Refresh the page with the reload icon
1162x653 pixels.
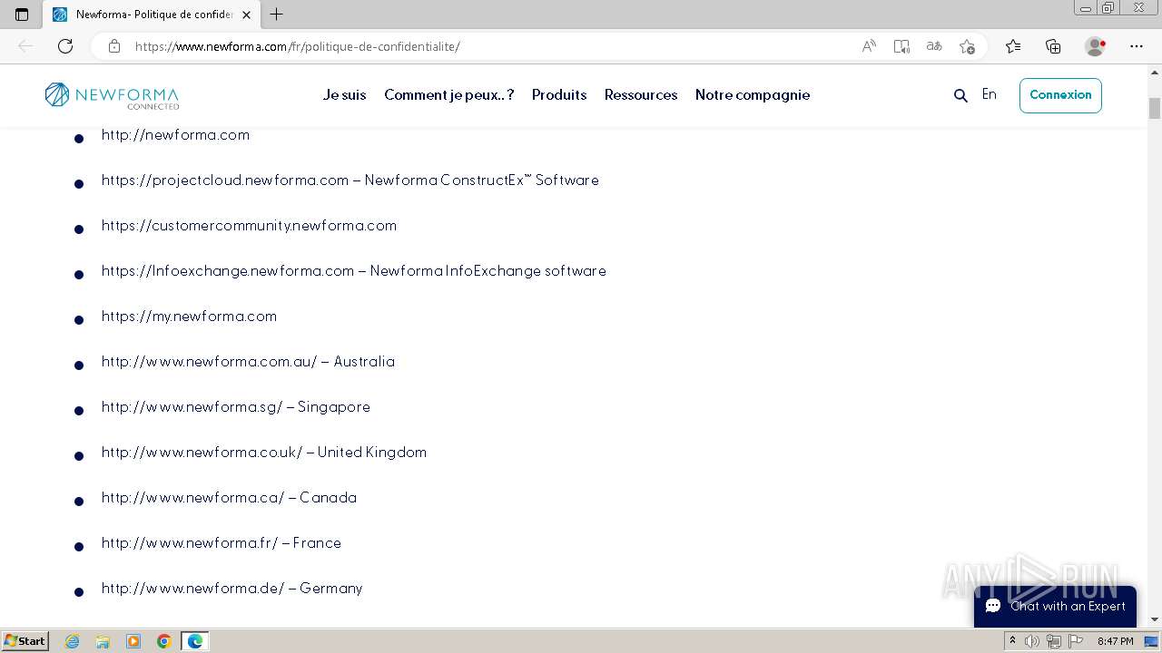click(x=65, y=46)
